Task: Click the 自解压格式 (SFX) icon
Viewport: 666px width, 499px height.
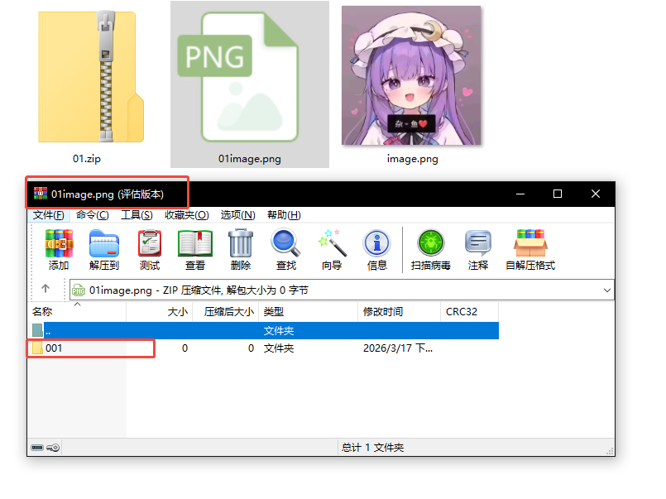Action: tap(530, 244)
